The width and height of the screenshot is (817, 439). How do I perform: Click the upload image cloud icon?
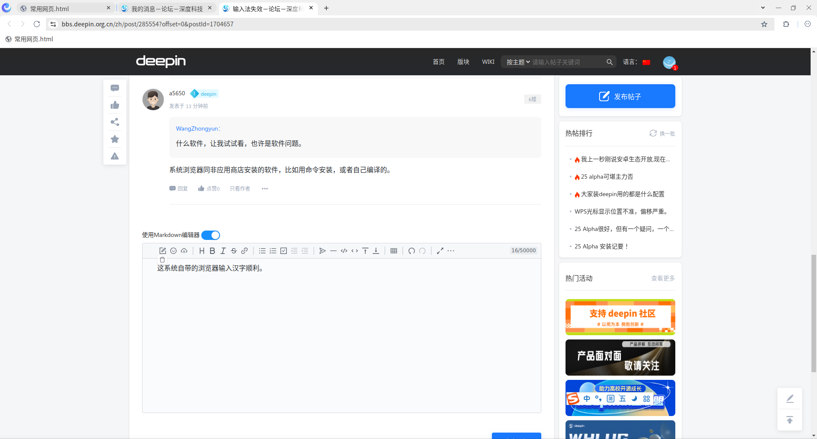tap(184, 251)
